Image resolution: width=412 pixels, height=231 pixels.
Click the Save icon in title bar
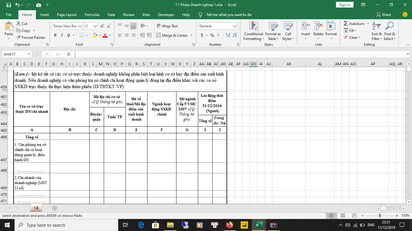pos(8,5)
